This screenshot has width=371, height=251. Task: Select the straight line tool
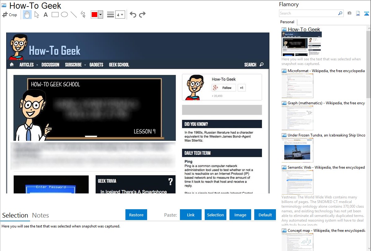click(x=74, y=15)
